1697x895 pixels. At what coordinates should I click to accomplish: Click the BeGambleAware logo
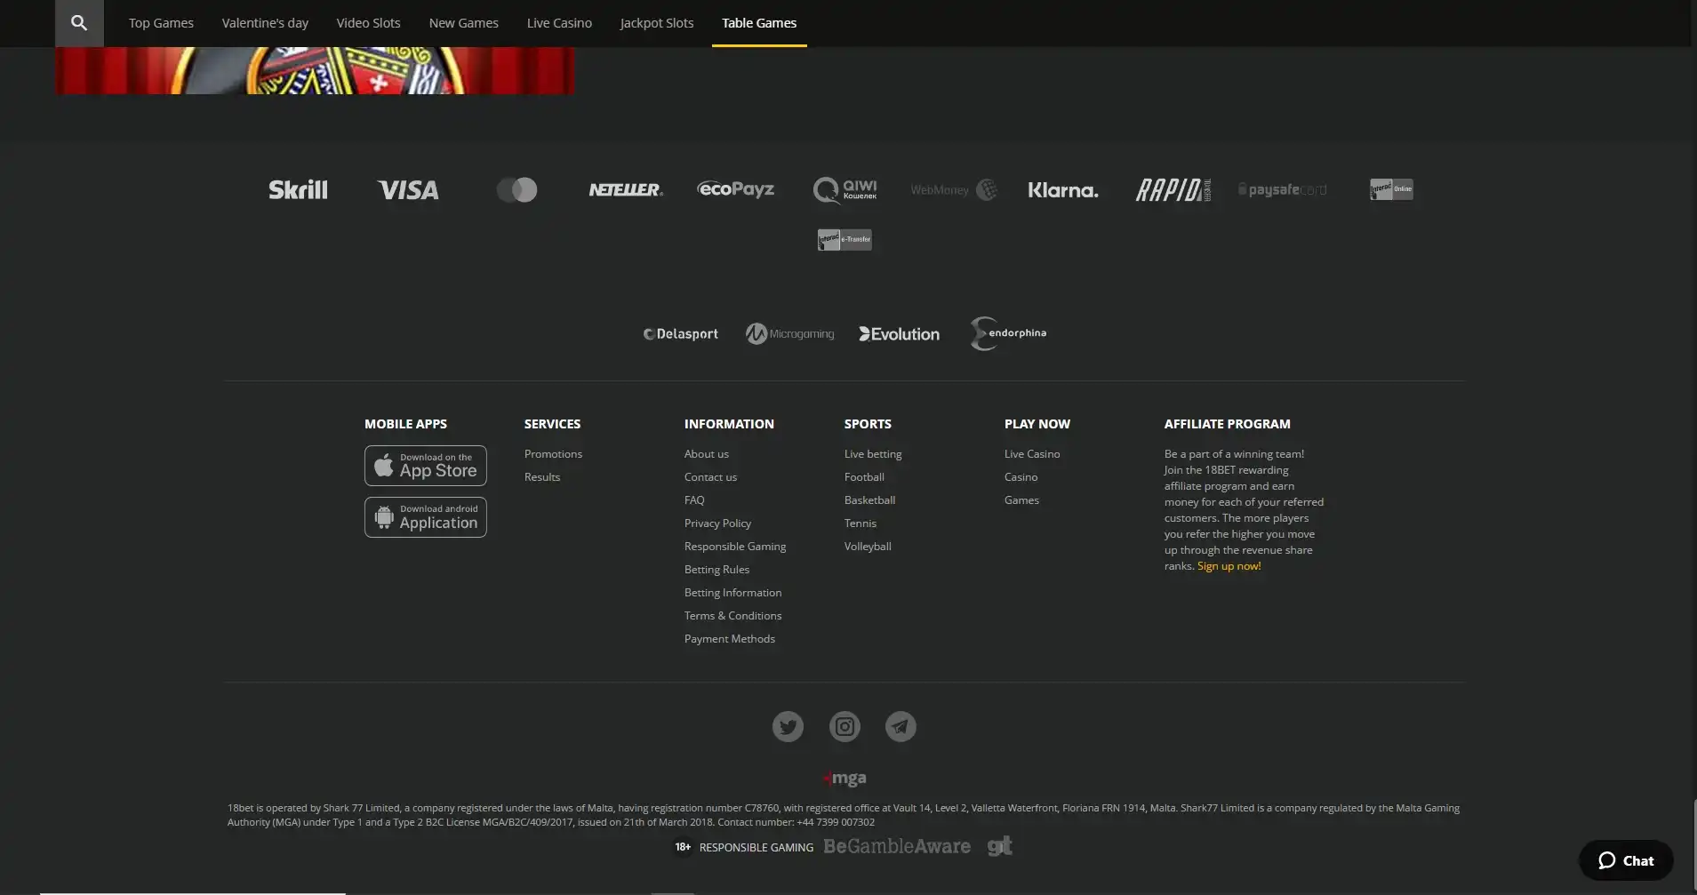[896, 847]
